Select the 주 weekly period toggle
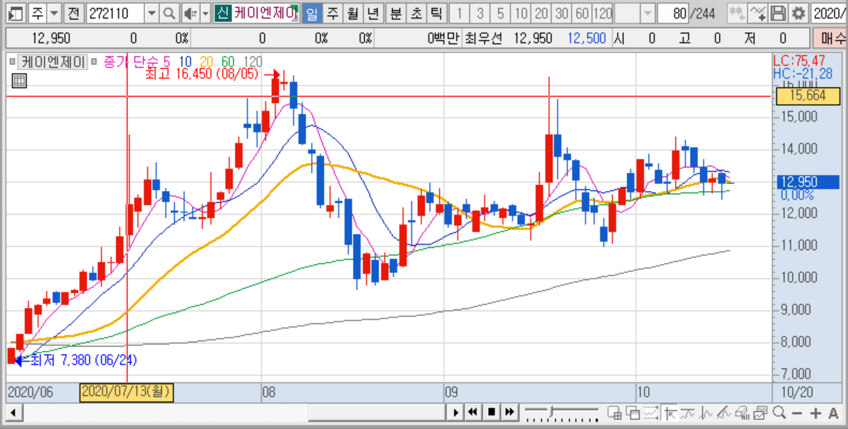Image resolution: width=848 pixels, height=429 pixels. (x=333, y=14)
